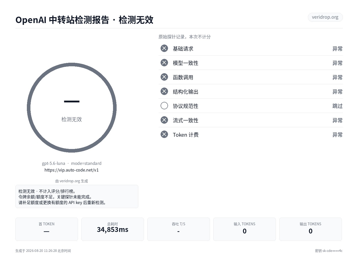
Task: Click the X icon next to 模型一致性
Action: (x=164, y=63)
